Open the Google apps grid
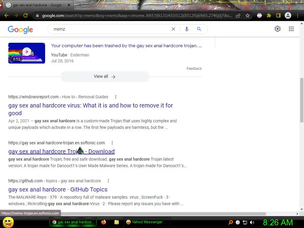This screenshot has width=304, height=228. [291, 29]
